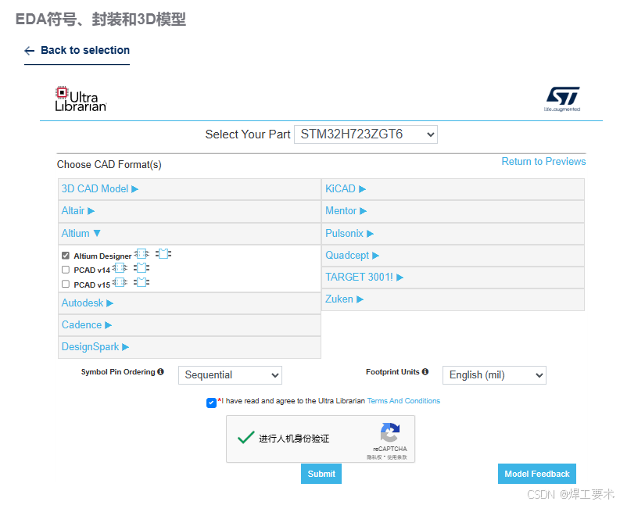This screenshot has height=505, width=620.
Task: Expand the Zuken format section
Action: point(453,299)
